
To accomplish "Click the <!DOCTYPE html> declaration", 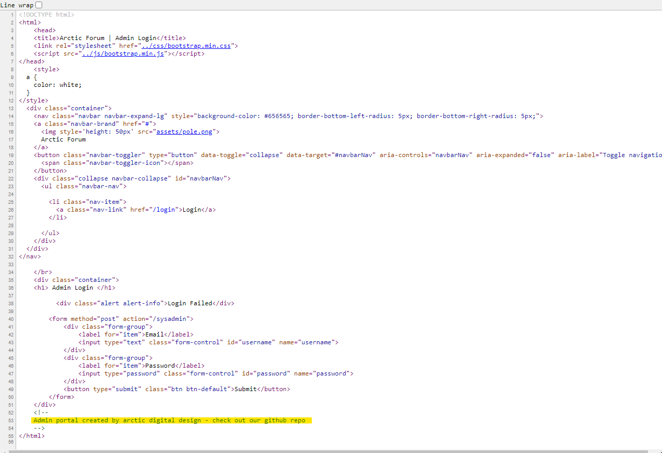I will (46, 15).
